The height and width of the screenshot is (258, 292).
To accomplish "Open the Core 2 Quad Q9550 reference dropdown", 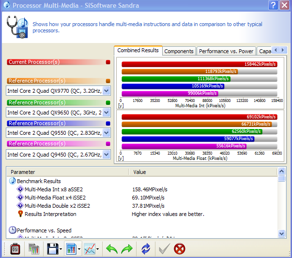I will (x=107, y=133).
